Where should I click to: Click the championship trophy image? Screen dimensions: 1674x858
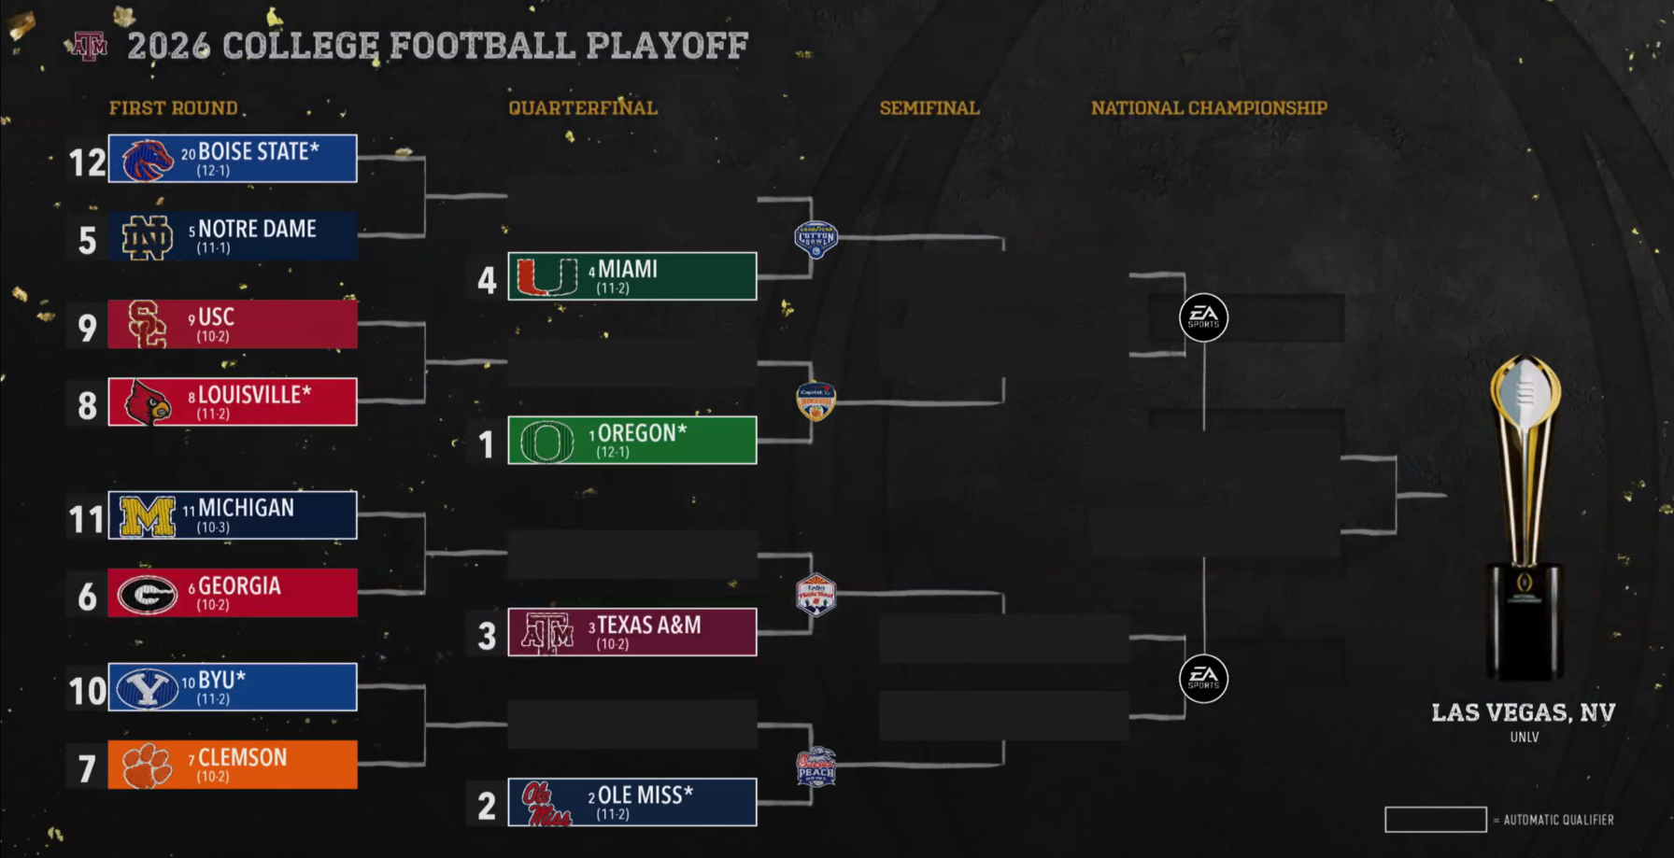1525,518
